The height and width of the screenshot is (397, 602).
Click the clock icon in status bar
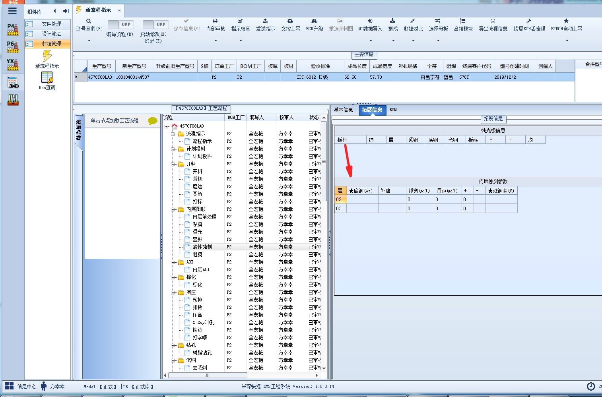[x=591, y=386]
